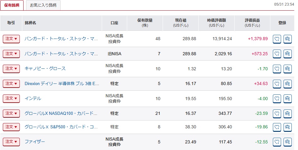Heart icon in ファイザー row
This screenshot has height=150, width=298.
point(277,142)
